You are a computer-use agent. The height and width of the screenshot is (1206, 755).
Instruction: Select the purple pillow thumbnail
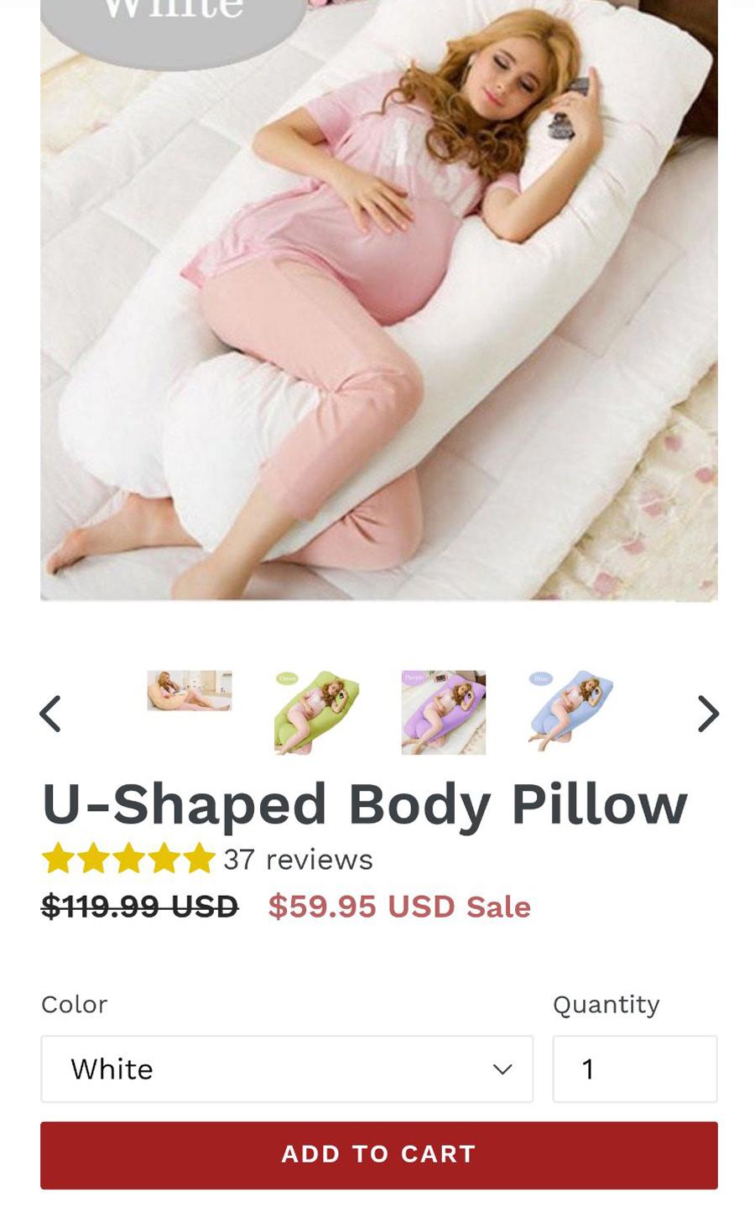point(443,712)
